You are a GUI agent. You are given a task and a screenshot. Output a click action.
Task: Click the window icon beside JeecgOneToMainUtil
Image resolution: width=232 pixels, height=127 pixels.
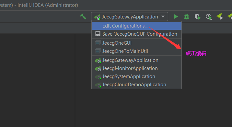click(98, 51)
